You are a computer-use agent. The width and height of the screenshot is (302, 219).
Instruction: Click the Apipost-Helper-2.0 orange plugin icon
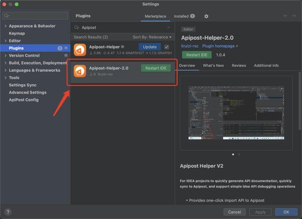[x=80, y=71]
